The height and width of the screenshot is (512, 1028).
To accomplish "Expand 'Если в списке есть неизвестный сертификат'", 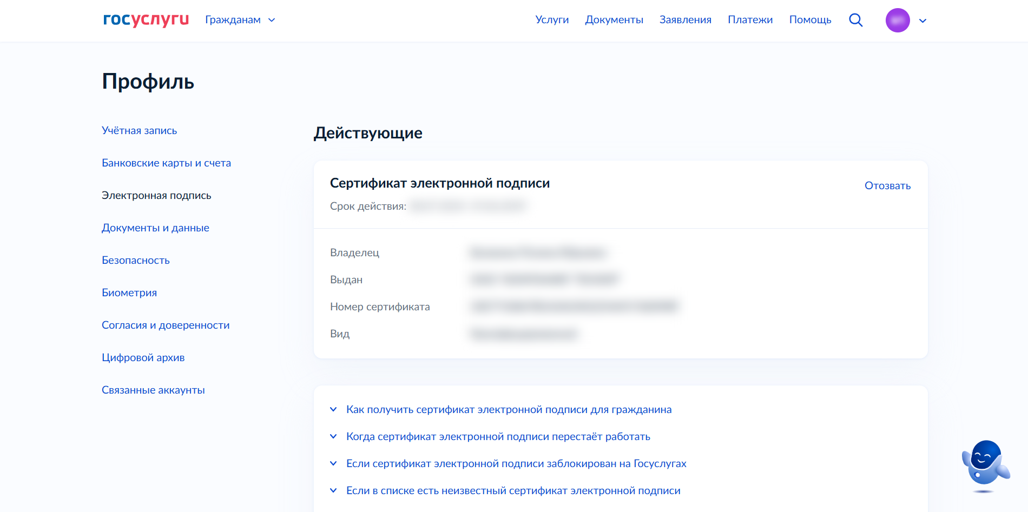I will click(x=513, y=491).
